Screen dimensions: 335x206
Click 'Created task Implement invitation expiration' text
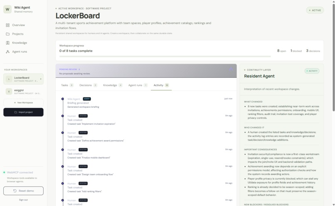(91, 124)
